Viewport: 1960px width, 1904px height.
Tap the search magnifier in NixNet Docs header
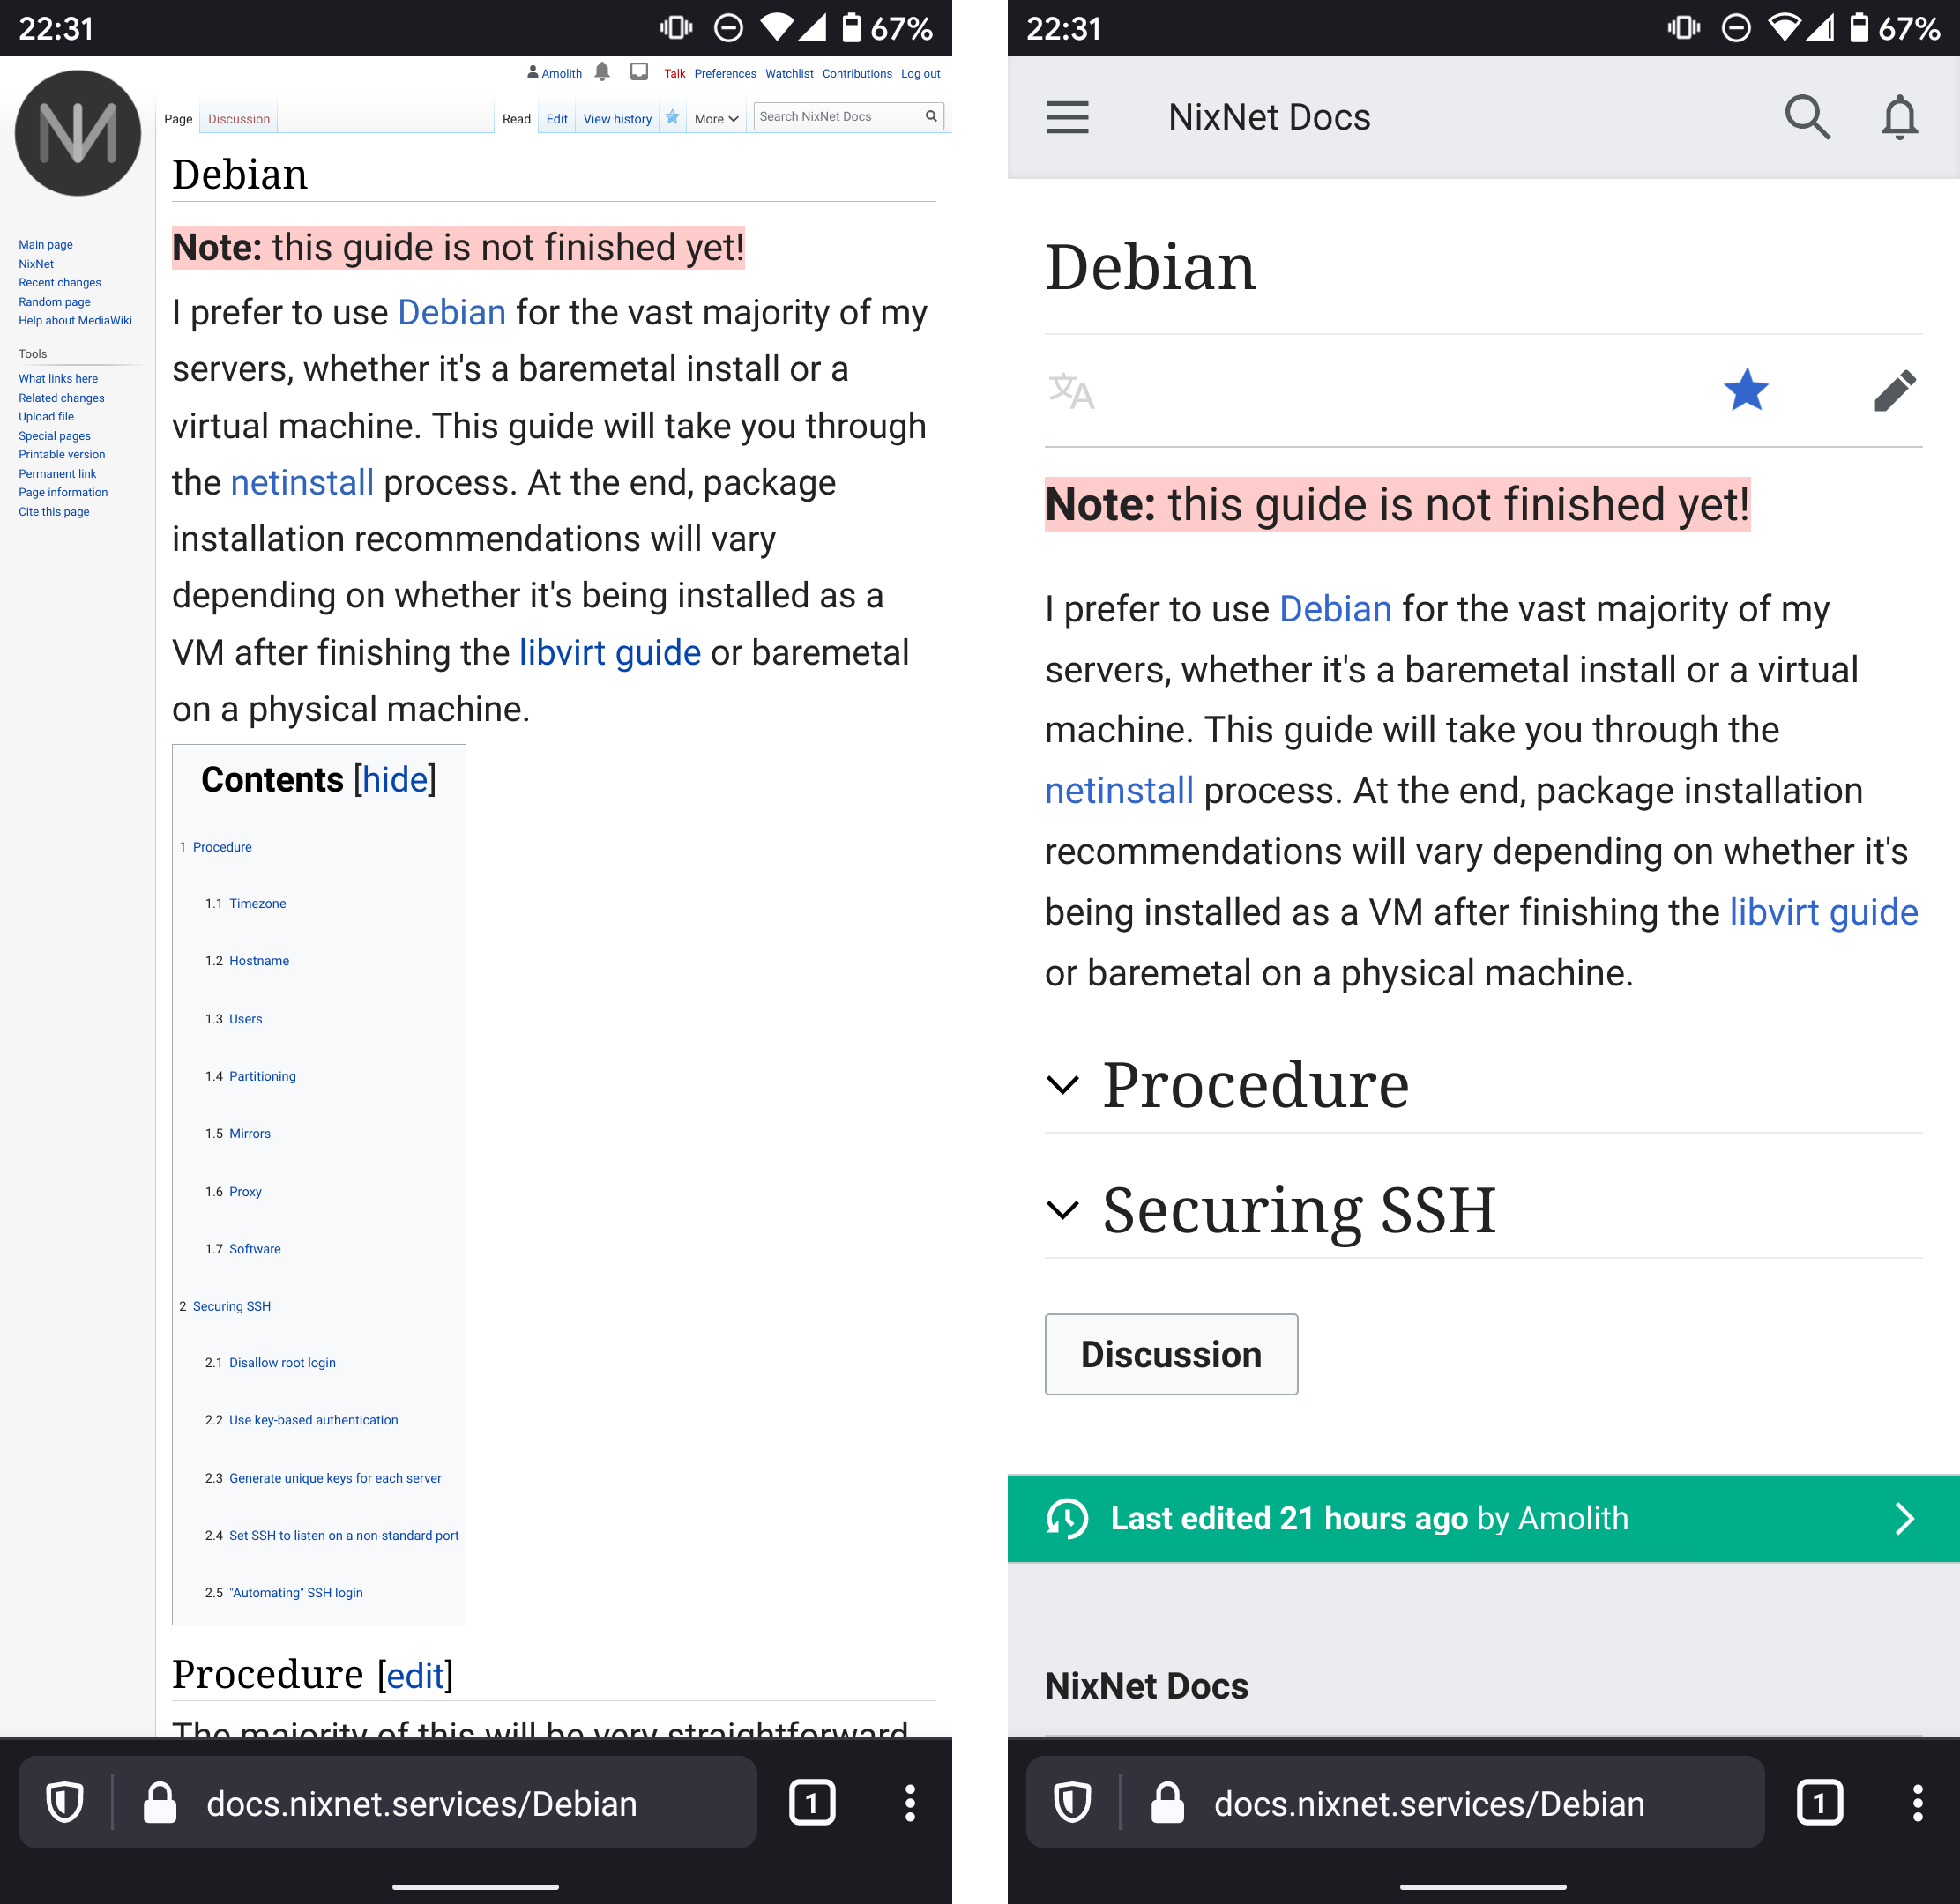click(x=1807, y=117)
